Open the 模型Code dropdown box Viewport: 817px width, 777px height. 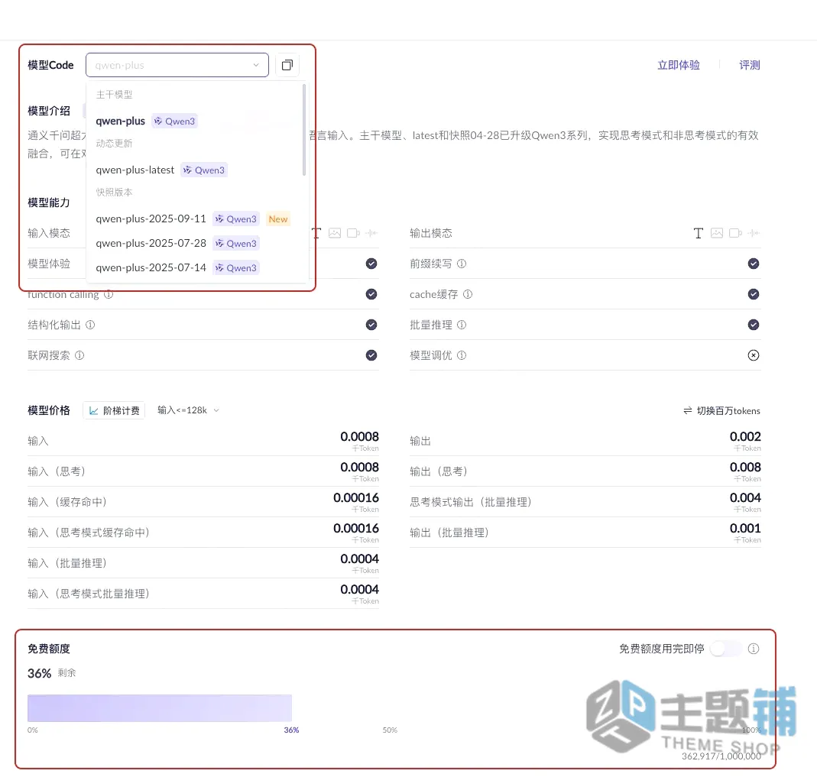177,65
